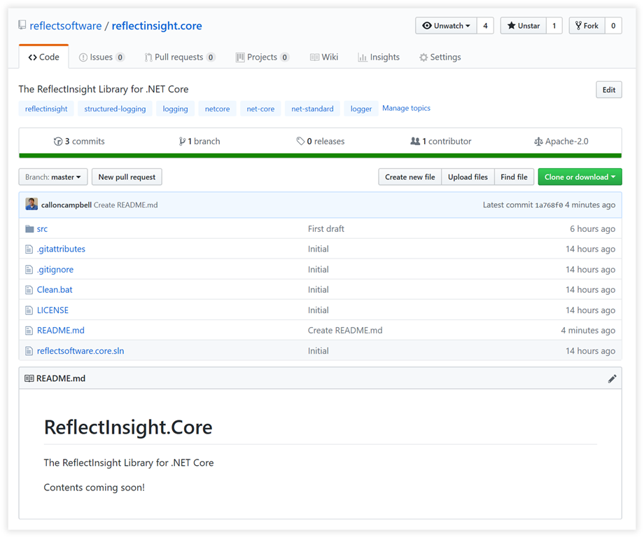The width and height of the screenshot is (644, 538).
Task: Go to the Insights tab
Action: pyautogui.click(x=379, y=57)
